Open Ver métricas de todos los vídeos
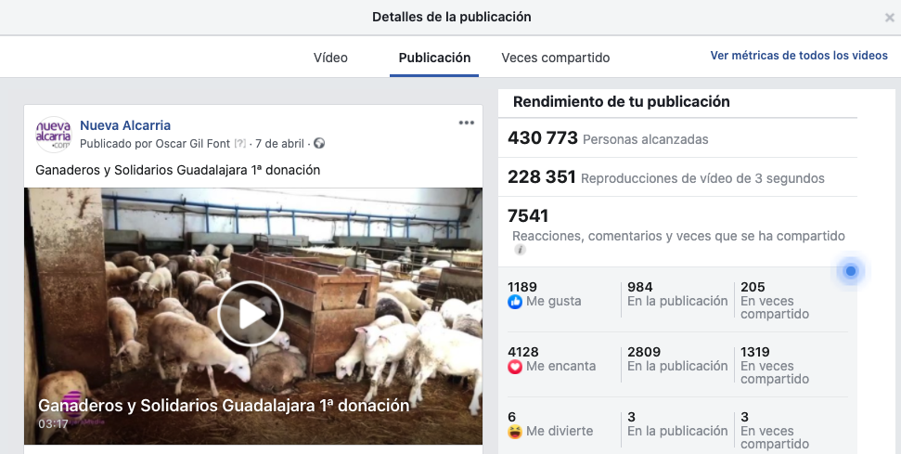This screenshot has width=901, height=454. tap(799, 56)
